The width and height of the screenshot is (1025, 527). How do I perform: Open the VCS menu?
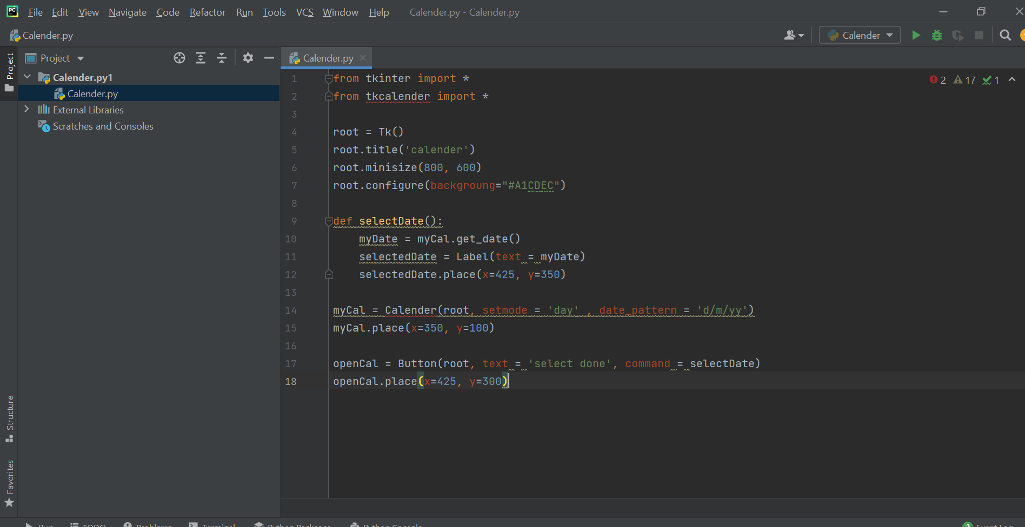[304, 12]
